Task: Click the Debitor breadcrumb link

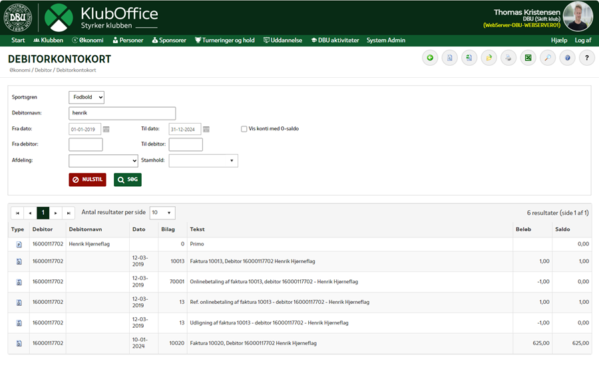Action: coord(43,70)
